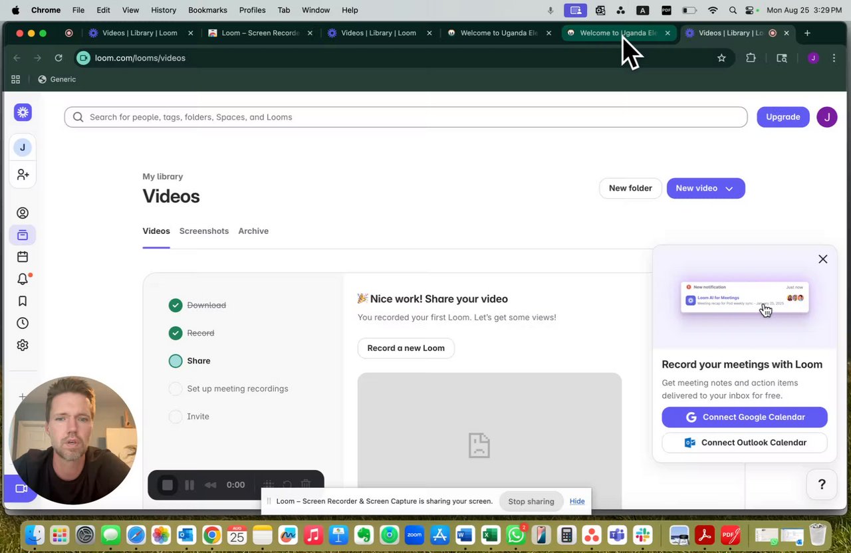The height and width of the screenshot is (553, 851).
Task: Open the purple J account avatar at the top right
Action: 826,117
